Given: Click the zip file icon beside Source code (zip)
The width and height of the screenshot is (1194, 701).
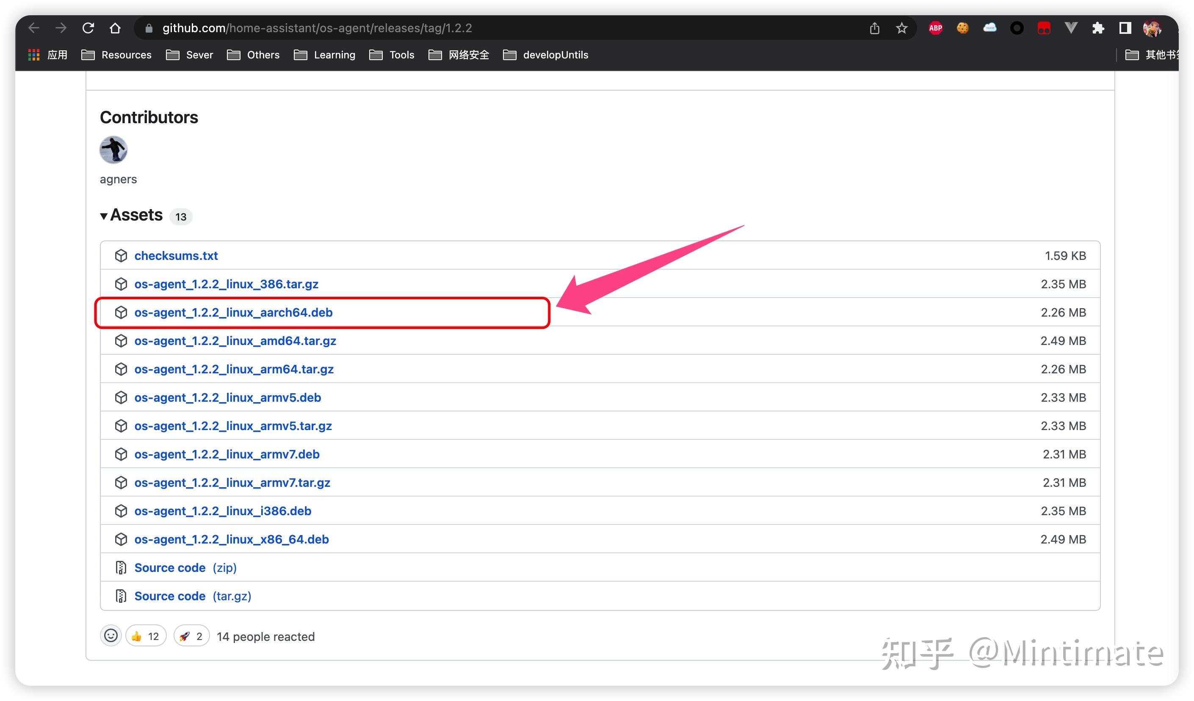Looking at the screenshot, I should (x=121, y=568).
